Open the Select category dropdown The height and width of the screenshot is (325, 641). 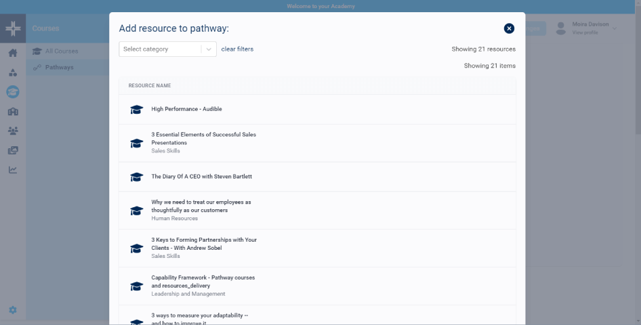coord(161,49)
